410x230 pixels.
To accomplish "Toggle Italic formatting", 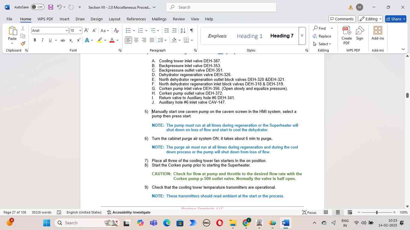I will [43, 40].
